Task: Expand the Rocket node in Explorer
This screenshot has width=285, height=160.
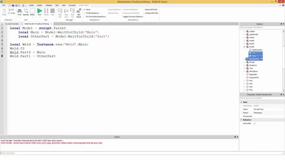Action: click(244, 62)
